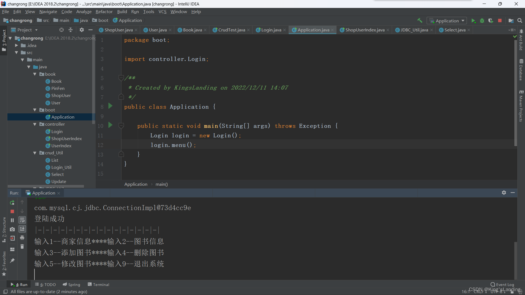Viewport: 525px width, 295px height.
Task: Expand the .idea folder
Action: point(16,45)
